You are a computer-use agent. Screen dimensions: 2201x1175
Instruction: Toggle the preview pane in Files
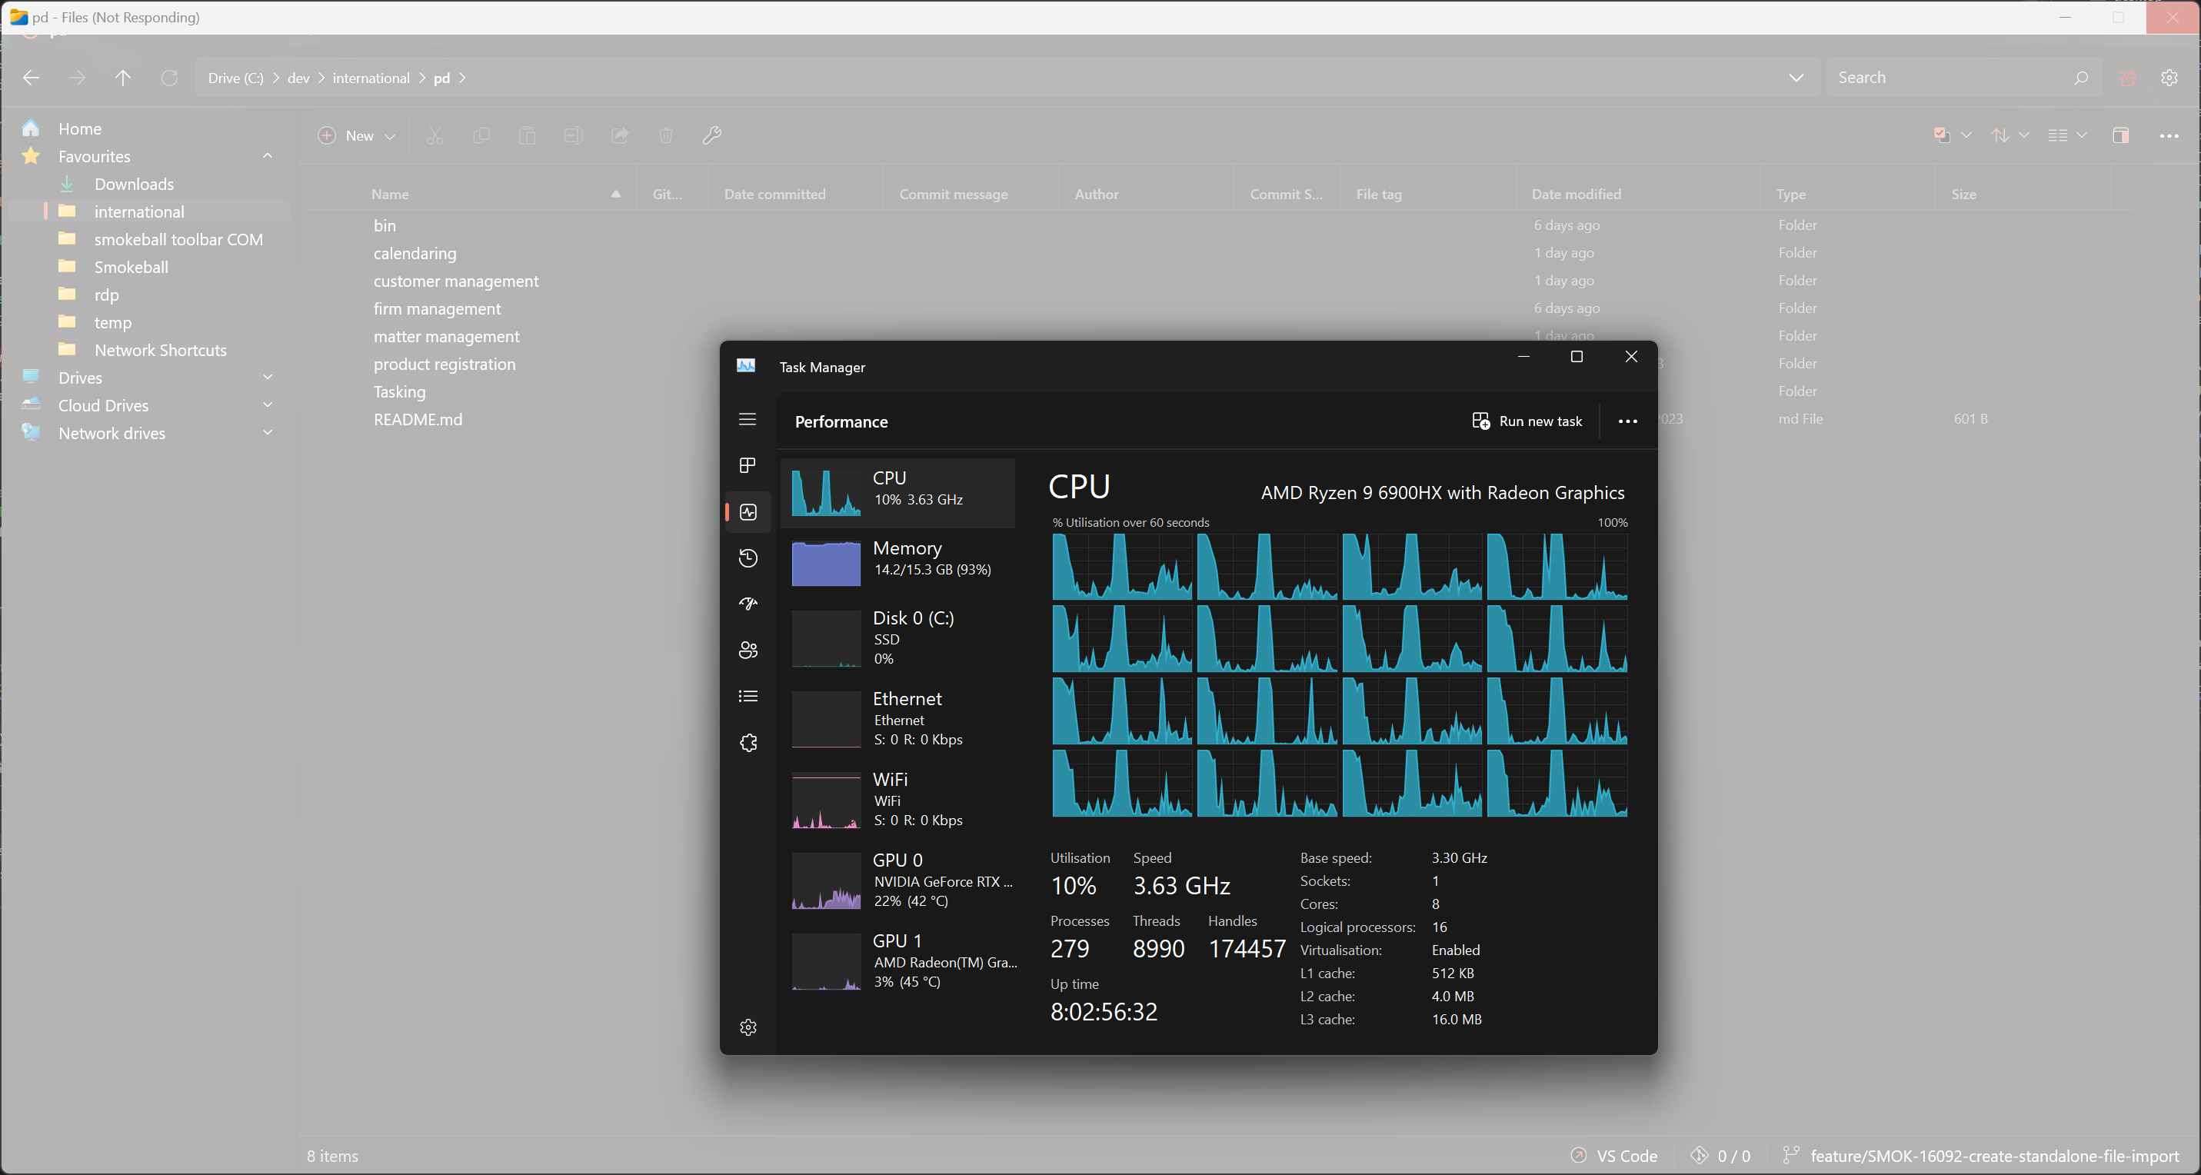click(x=2119, y=135)
